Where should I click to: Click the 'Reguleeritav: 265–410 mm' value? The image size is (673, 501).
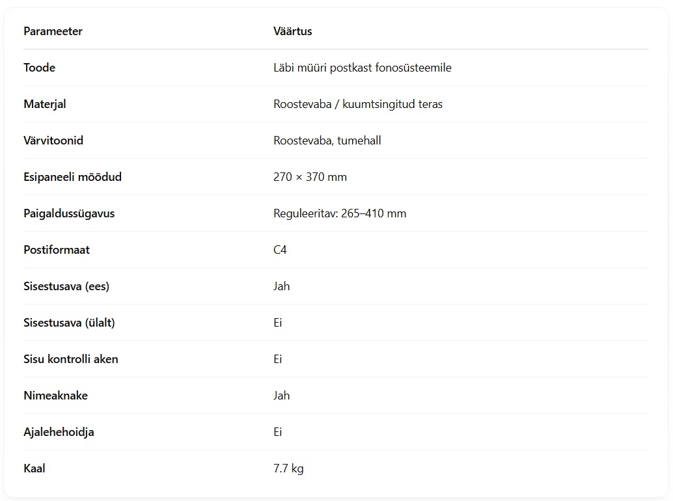[340, 213]
